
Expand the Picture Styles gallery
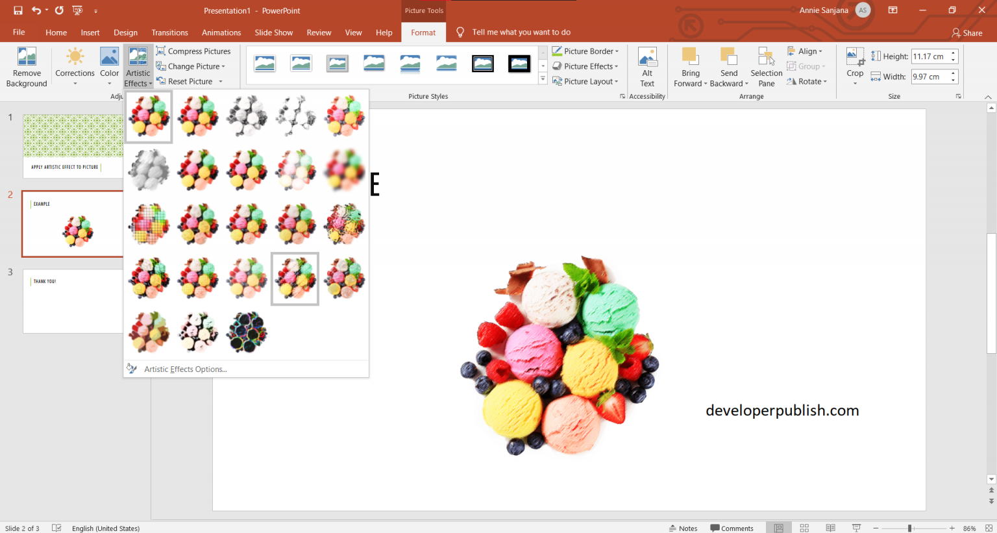click(x=543, y=78)
